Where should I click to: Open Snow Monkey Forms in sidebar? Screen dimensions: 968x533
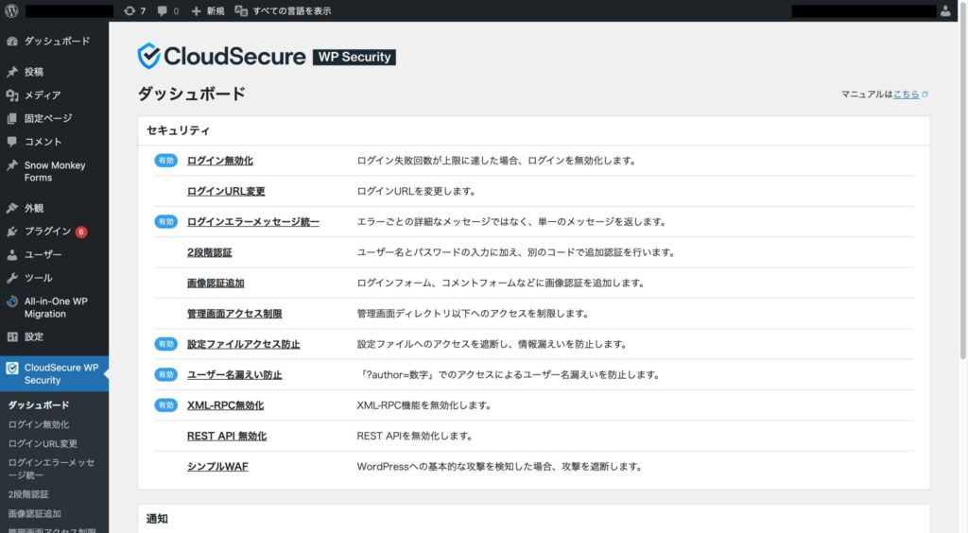54,171
